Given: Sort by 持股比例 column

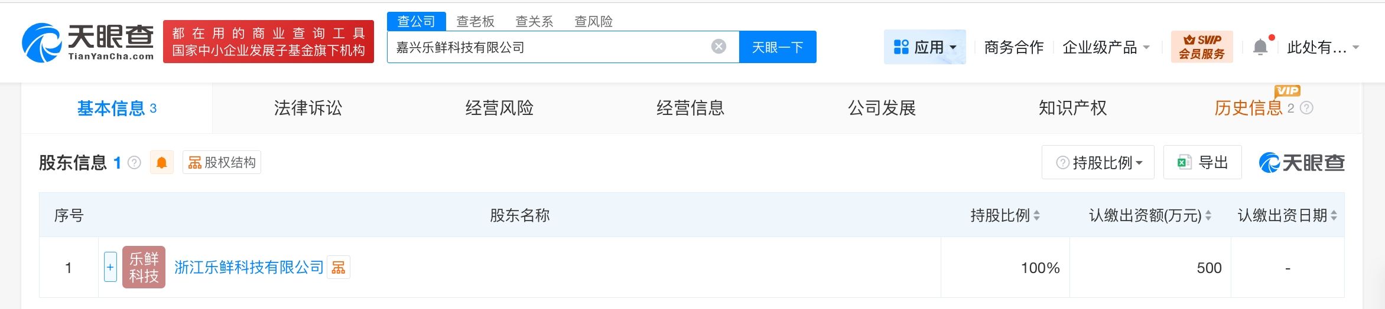Looking at the screenshot, I should click(x=1036, y=216).
